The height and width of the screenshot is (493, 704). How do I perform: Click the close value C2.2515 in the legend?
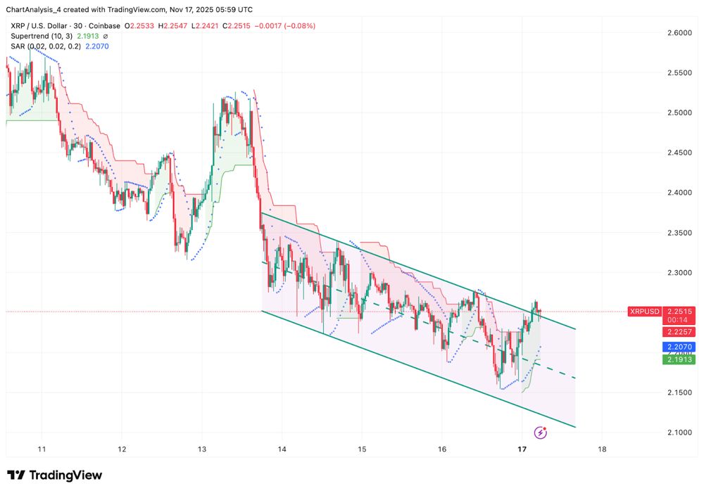click(236, 25)
